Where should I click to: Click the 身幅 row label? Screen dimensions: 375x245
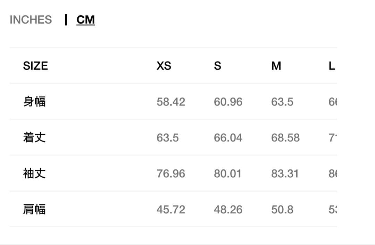tap(34, 102)
